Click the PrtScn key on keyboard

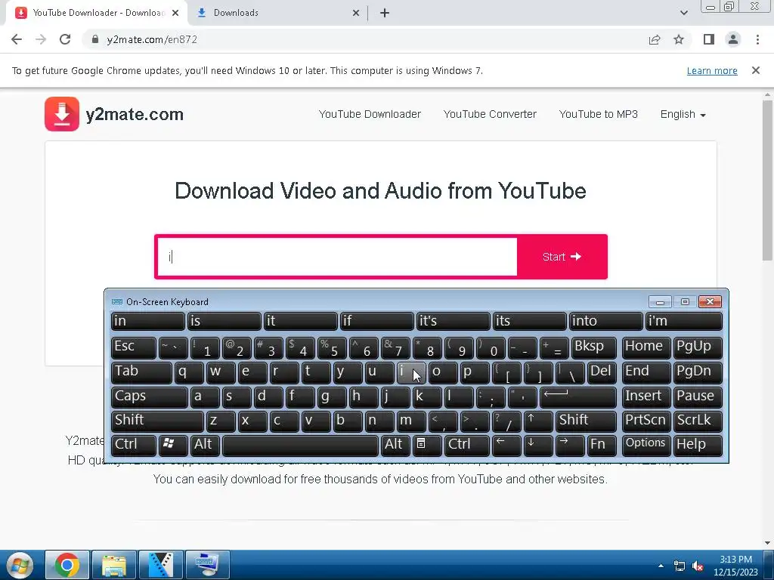tap(646, 421)
